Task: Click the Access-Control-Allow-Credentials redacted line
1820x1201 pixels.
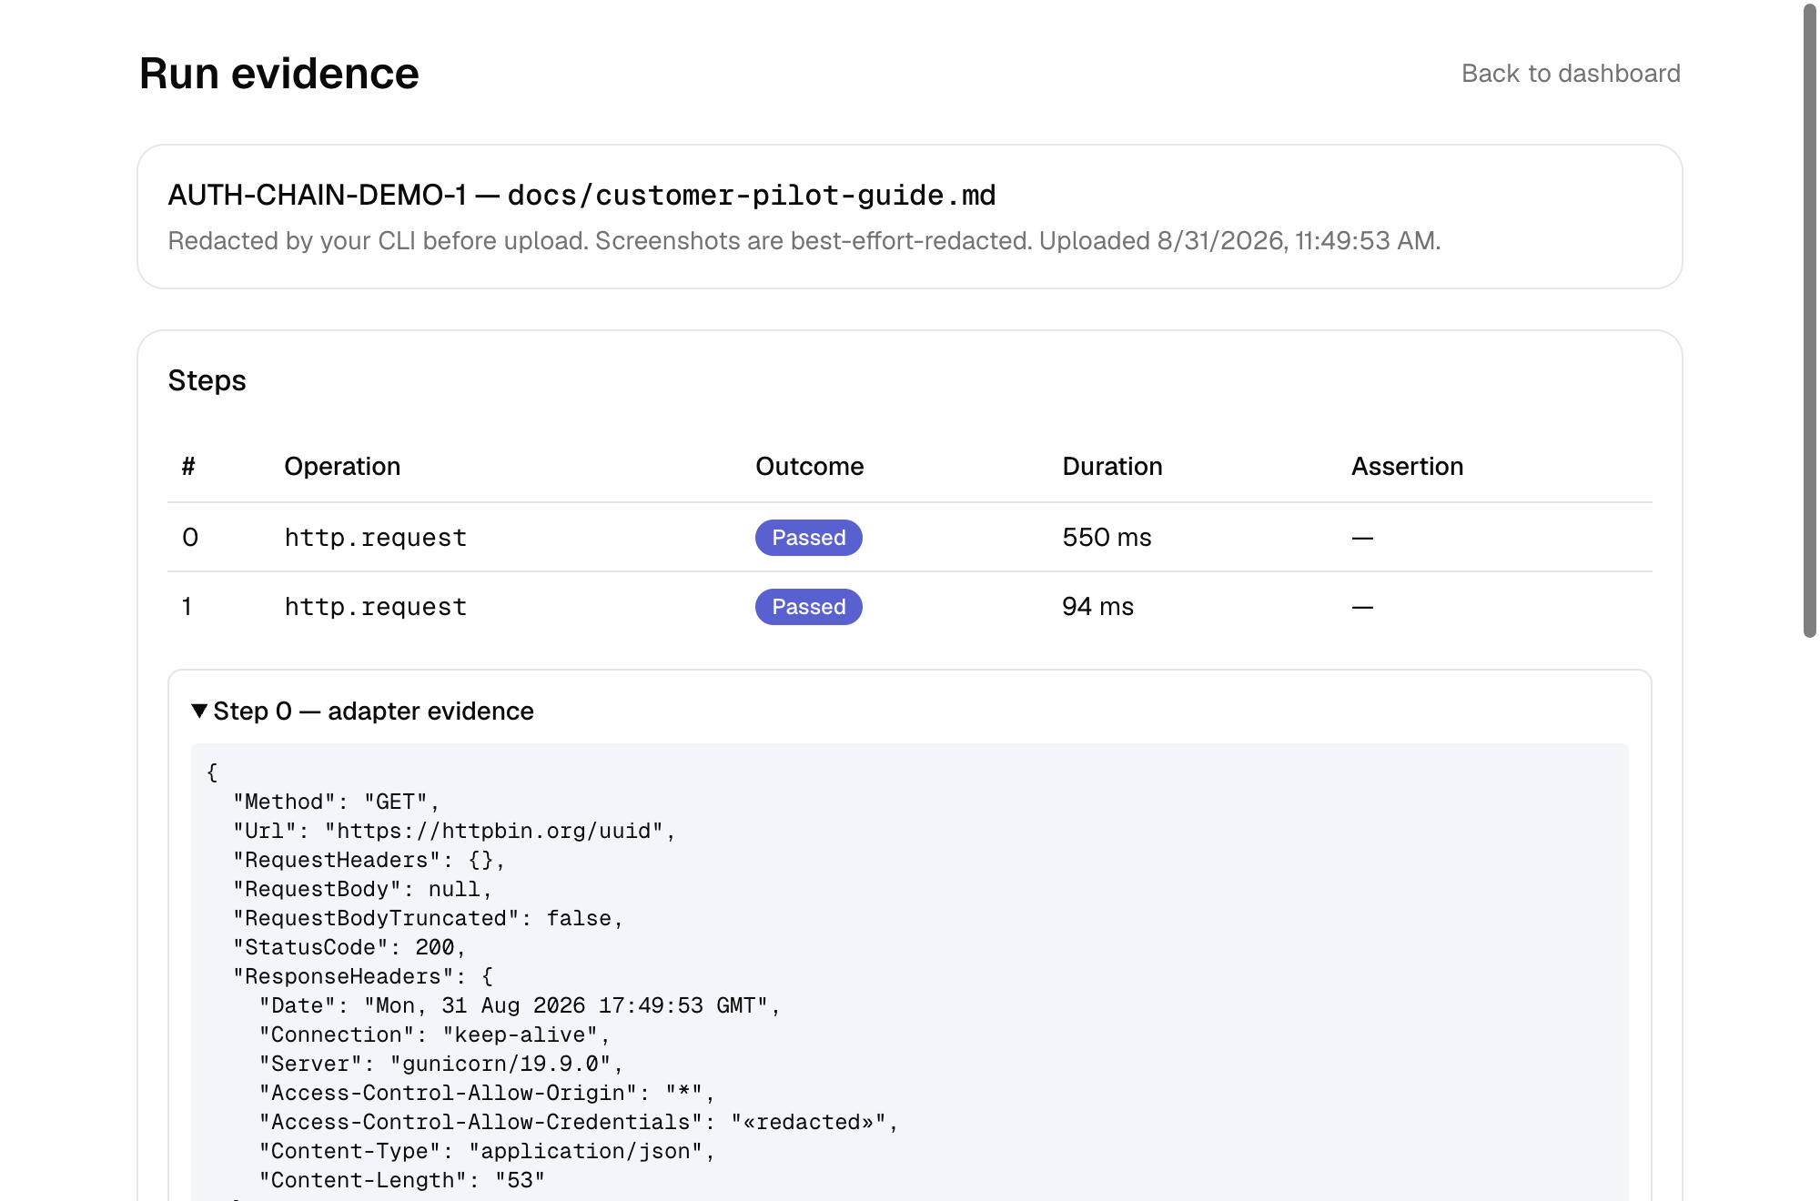Action: pyautogui.click(x=579, y=1122)
